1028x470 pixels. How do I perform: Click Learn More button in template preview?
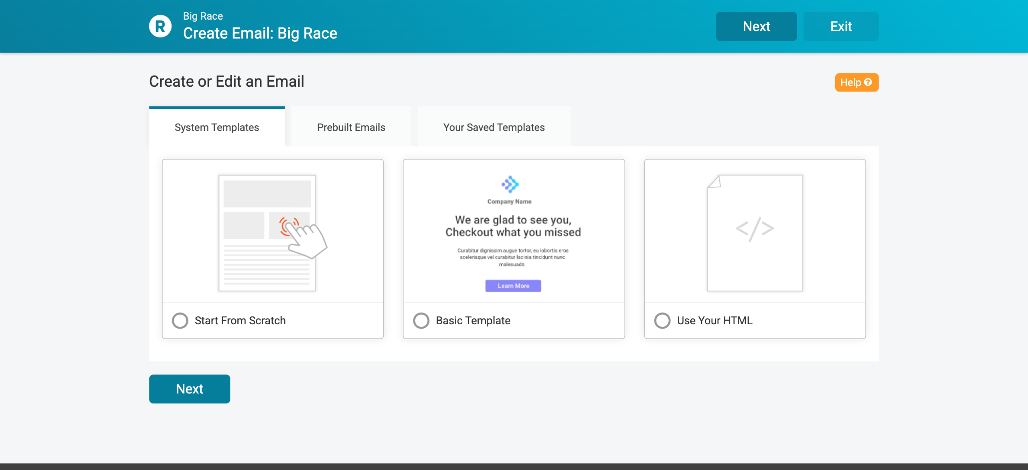tap(513, 286)
